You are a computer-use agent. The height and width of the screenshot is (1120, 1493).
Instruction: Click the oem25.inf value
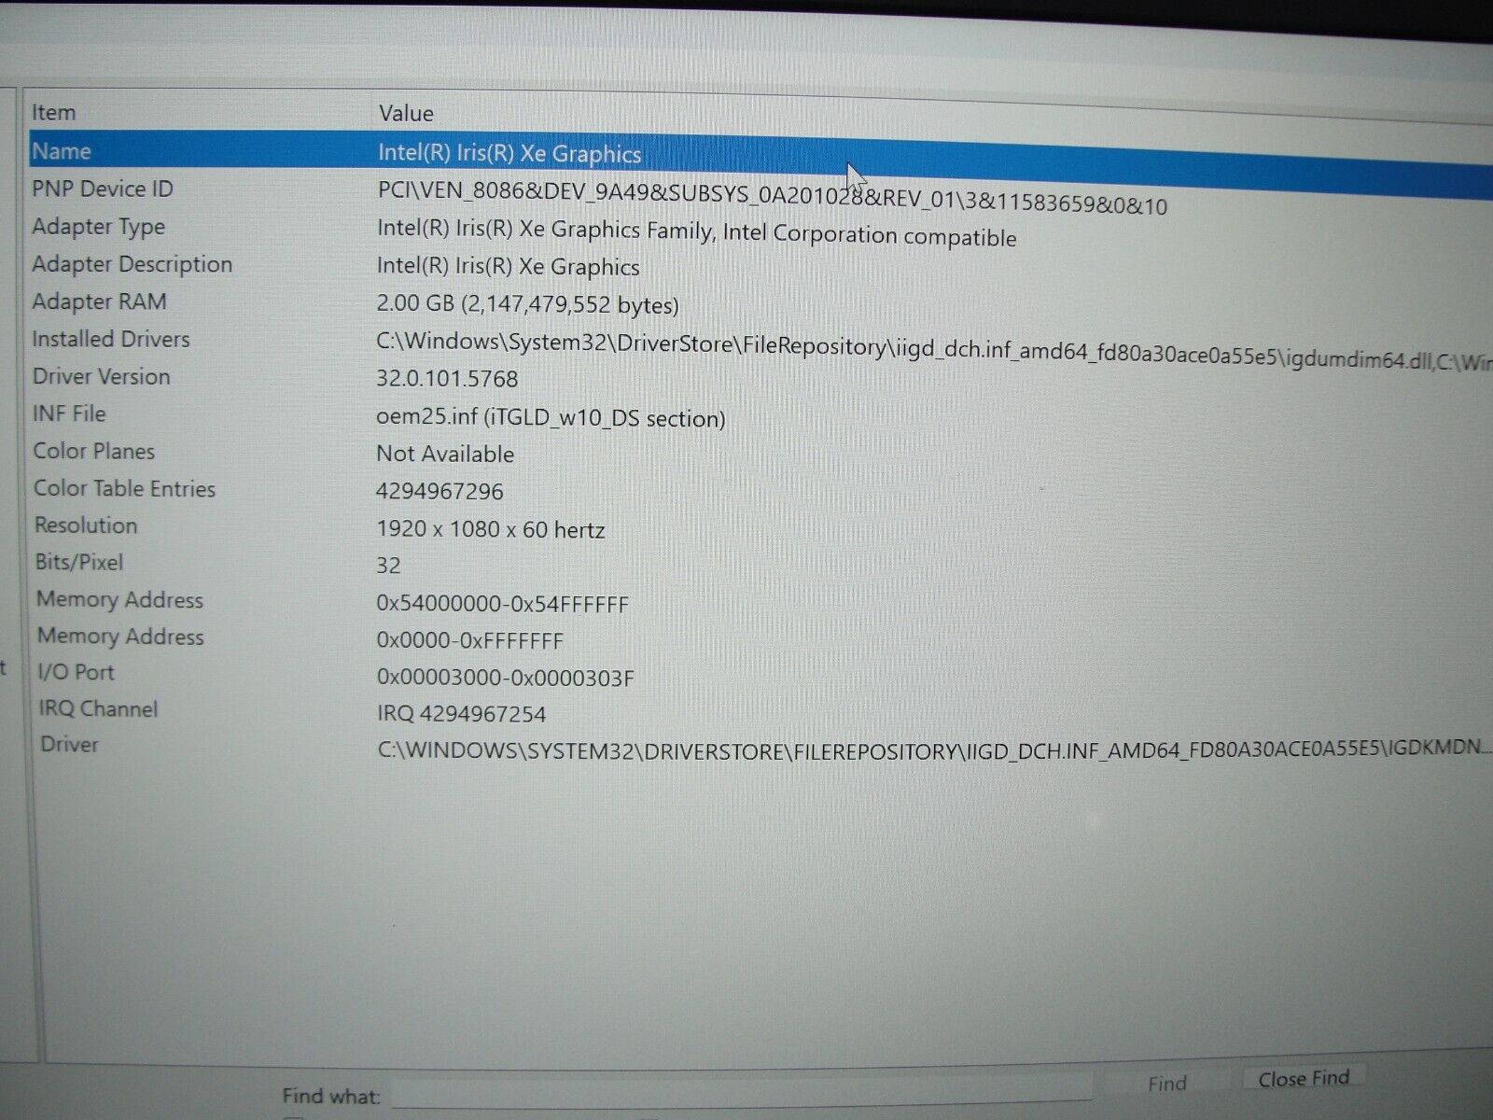(551, 417)
